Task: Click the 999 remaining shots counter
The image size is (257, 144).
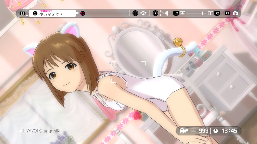Action: pyautogui.click(x=203, y=131)
